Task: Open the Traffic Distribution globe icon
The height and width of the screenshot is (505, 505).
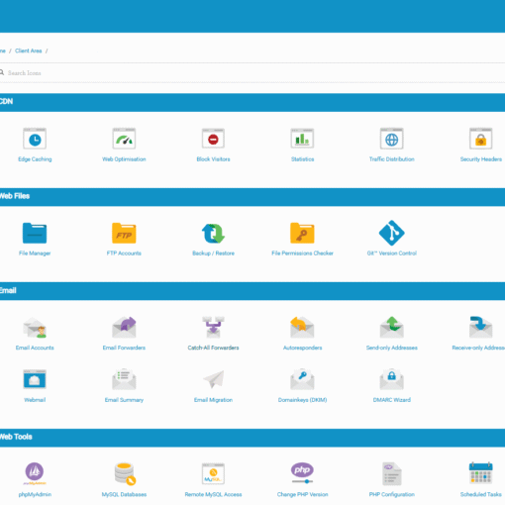Action: [392, 139]
